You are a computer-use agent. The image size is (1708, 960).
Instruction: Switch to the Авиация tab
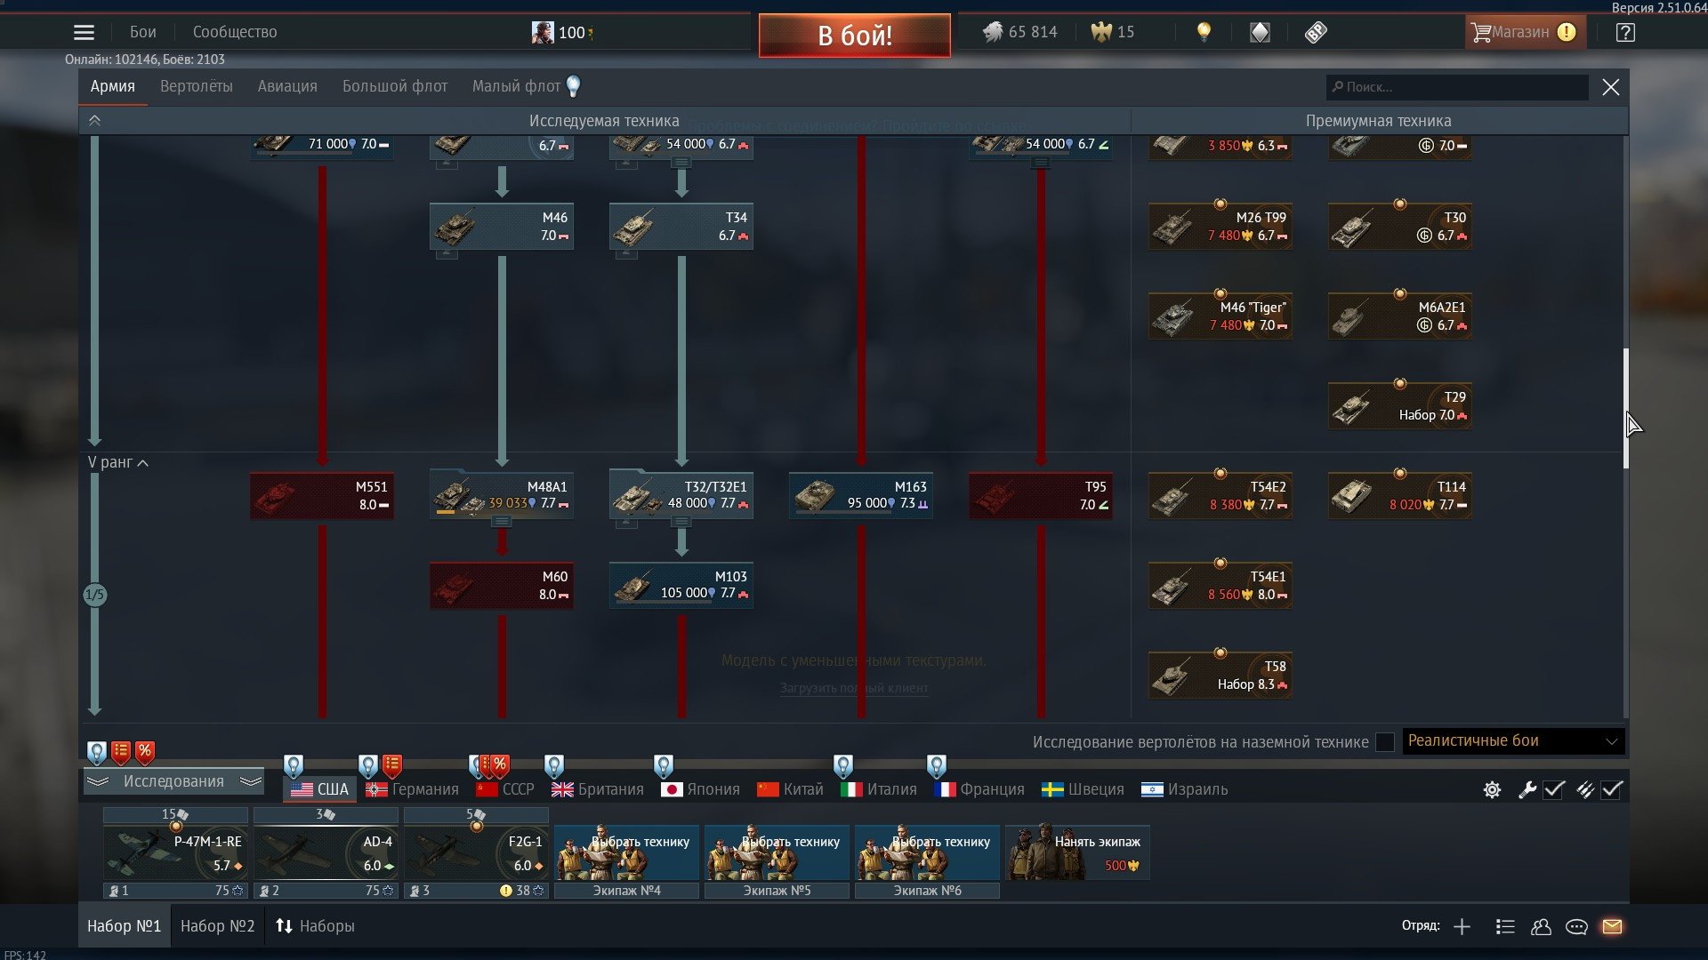(x=286, y=86)
